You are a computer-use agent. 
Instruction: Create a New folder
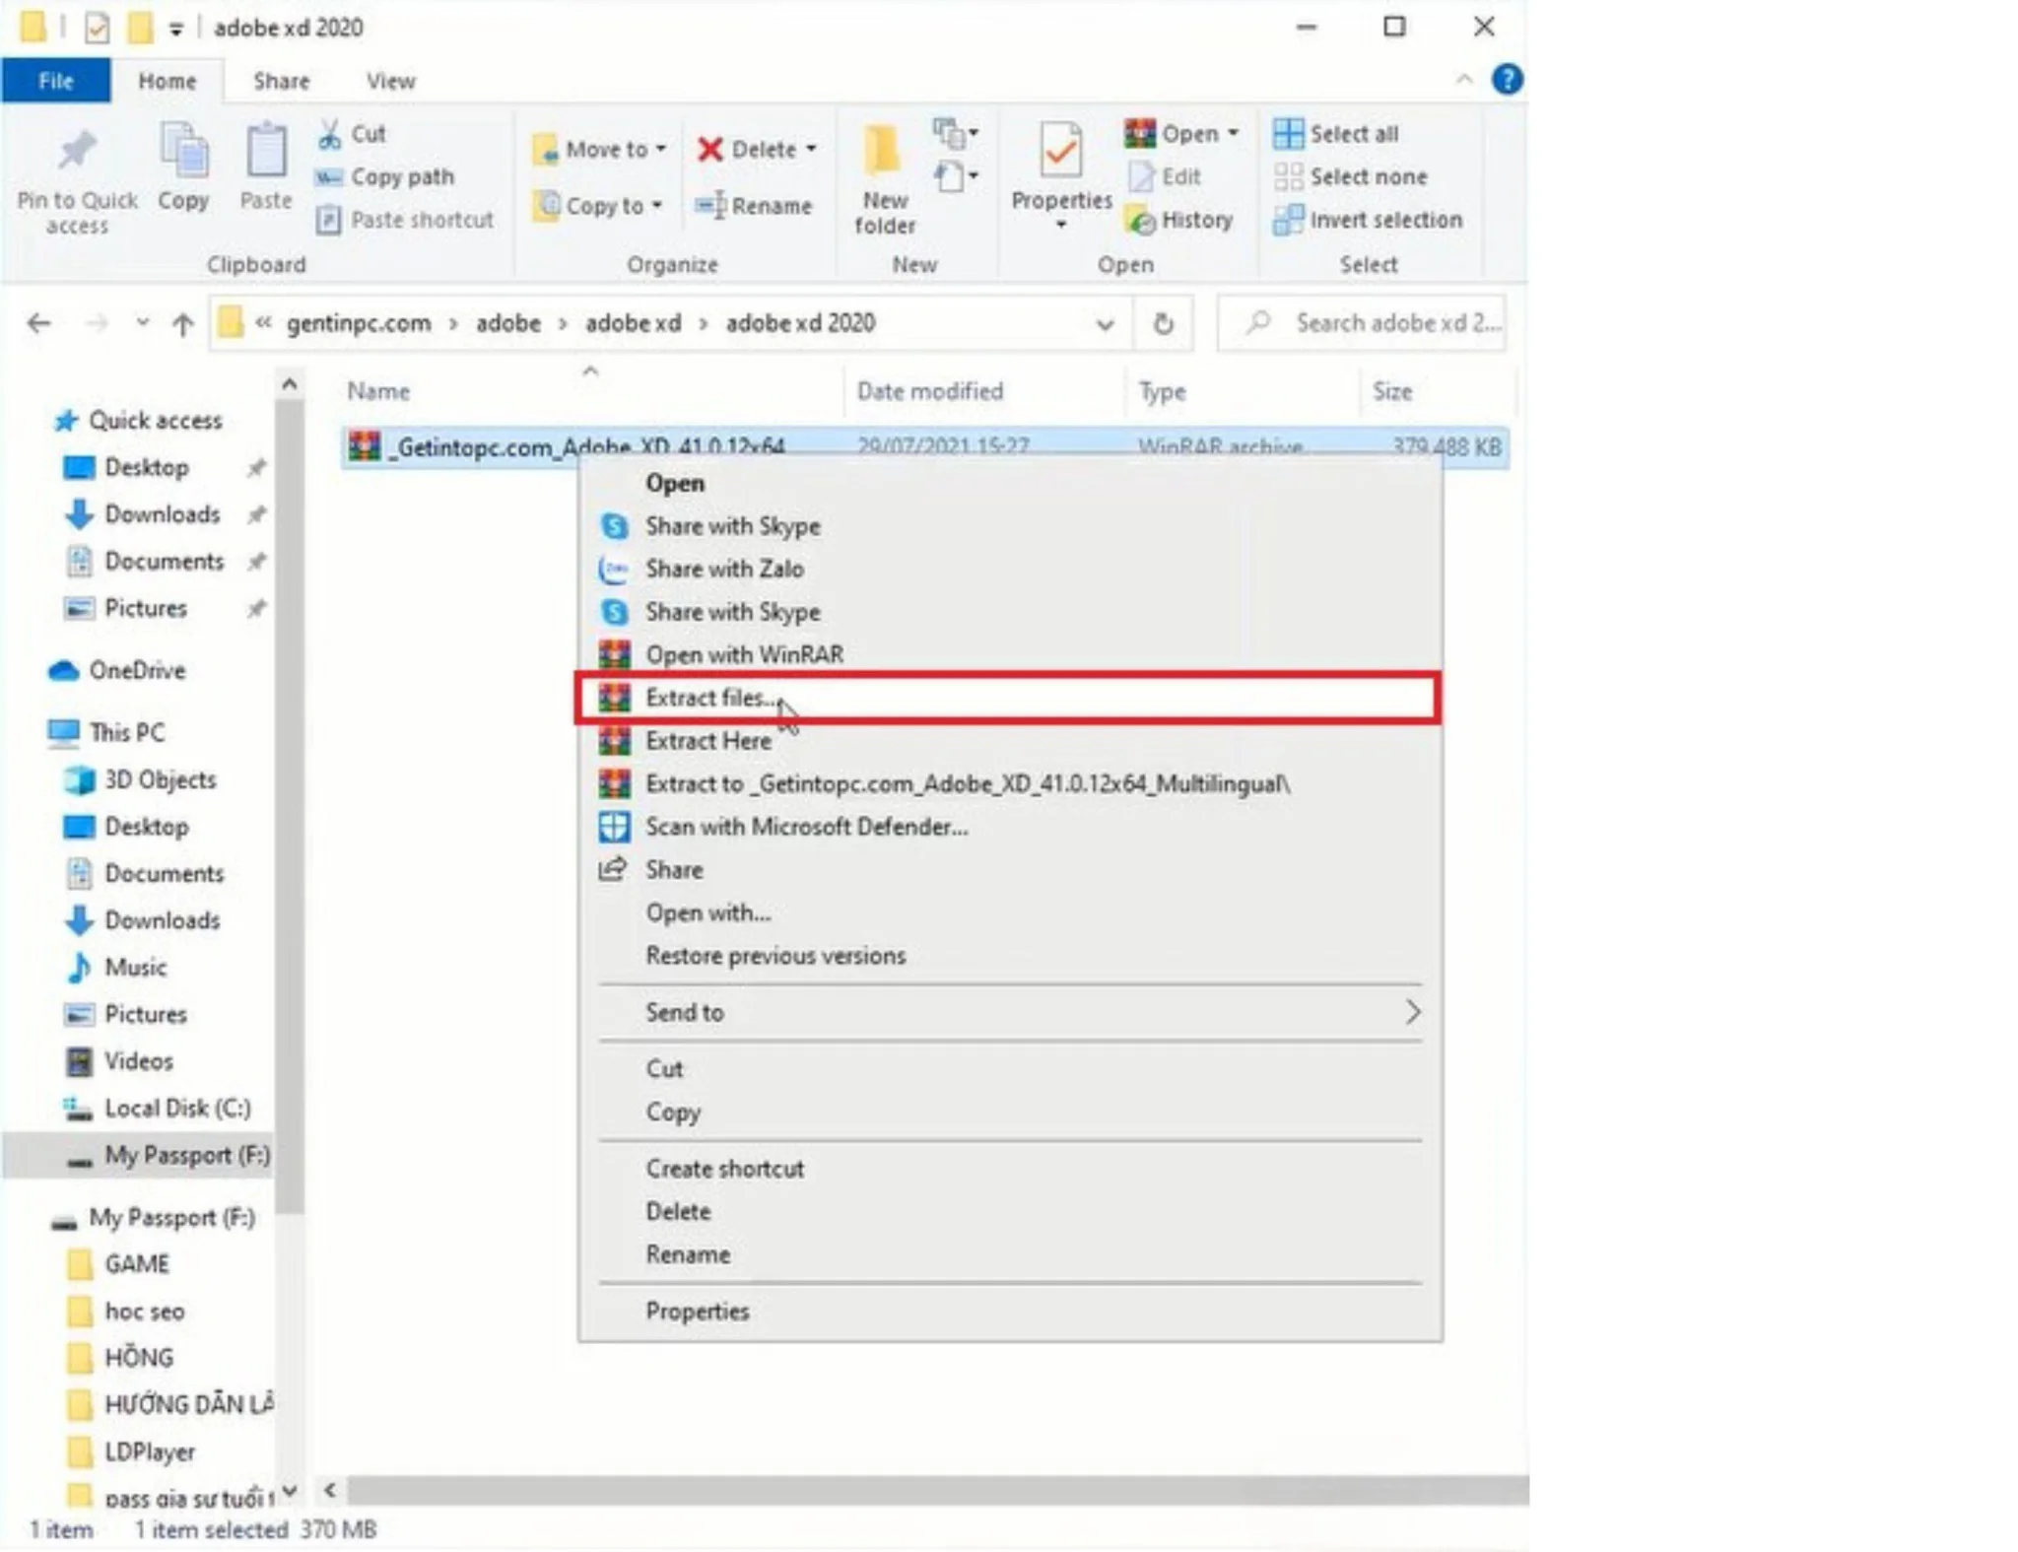click(x=884, y=181)
